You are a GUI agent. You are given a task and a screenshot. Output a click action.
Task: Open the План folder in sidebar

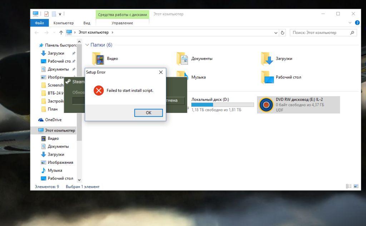49,109
